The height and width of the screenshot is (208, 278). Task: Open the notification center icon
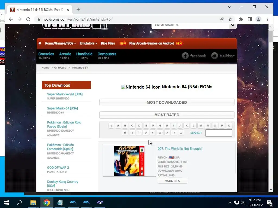coord(270,203)
